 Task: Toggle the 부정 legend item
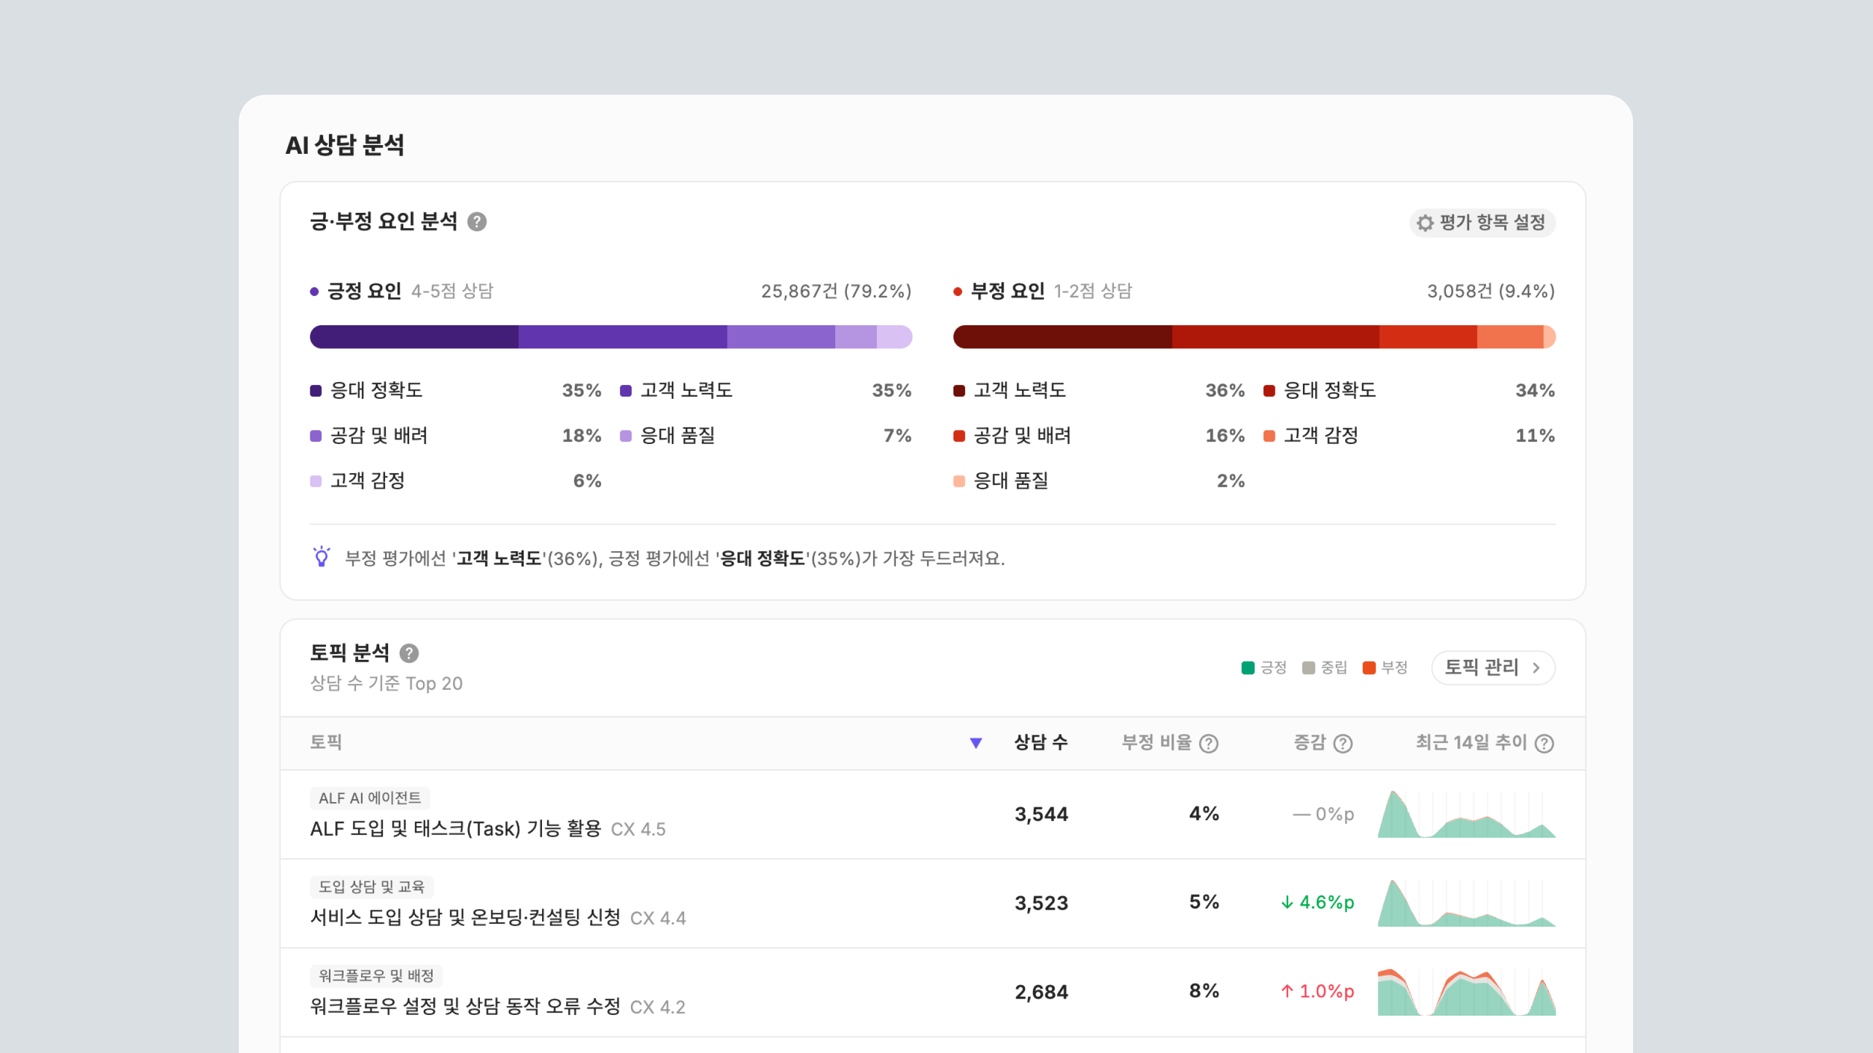pyautogui.click(x=1385, y=667)
